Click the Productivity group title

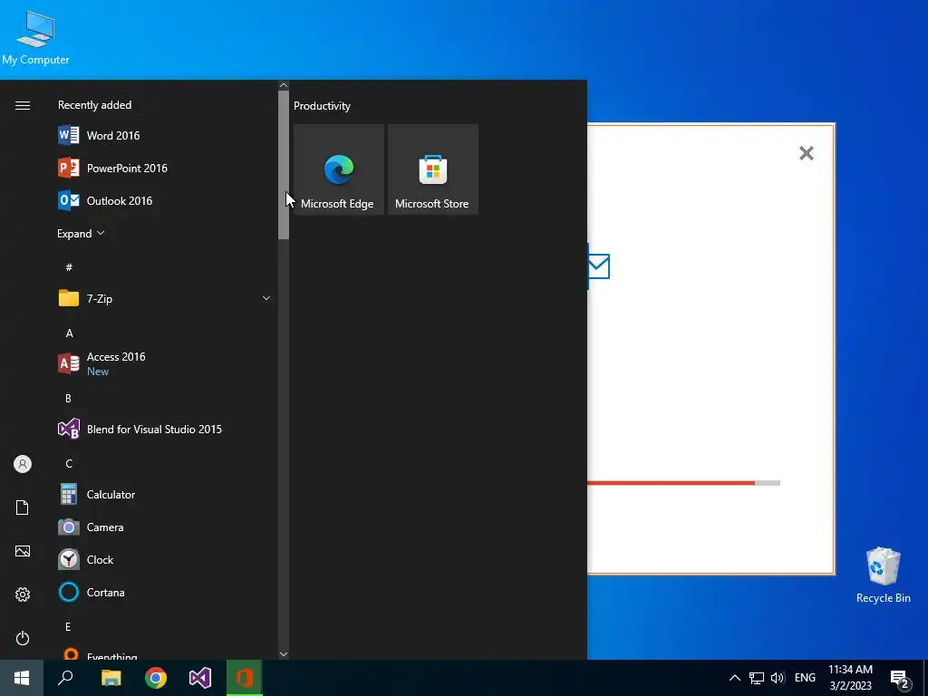tap(322, 106)
